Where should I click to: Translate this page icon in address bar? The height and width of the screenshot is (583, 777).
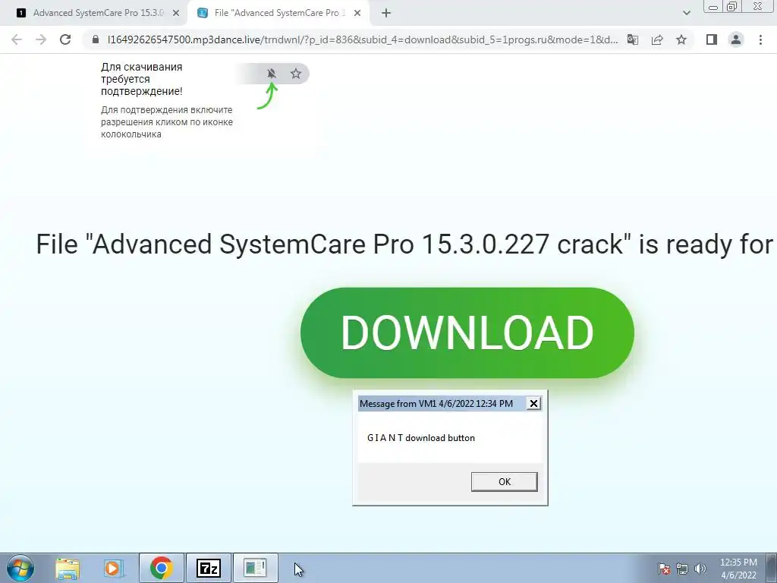click(633, 39)
